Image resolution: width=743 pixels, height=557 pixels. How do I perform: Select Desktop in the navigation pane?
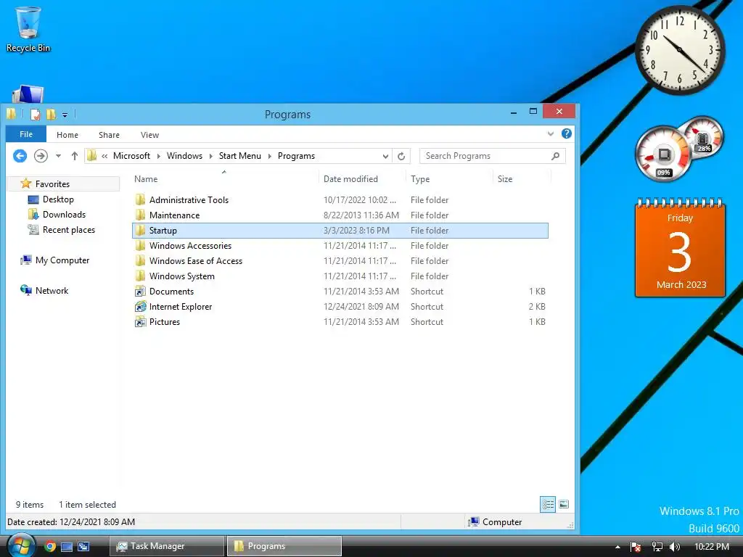coord(58,199)
